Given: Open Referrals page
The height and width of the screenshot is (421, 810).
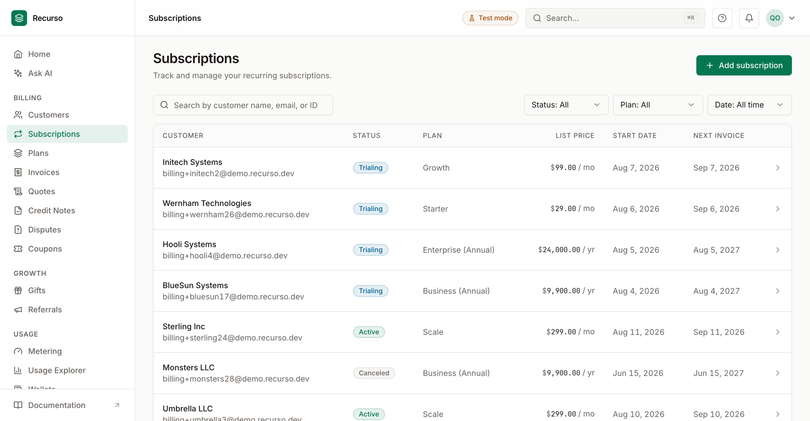Looking at the screenshot, I should pos(67,309).
